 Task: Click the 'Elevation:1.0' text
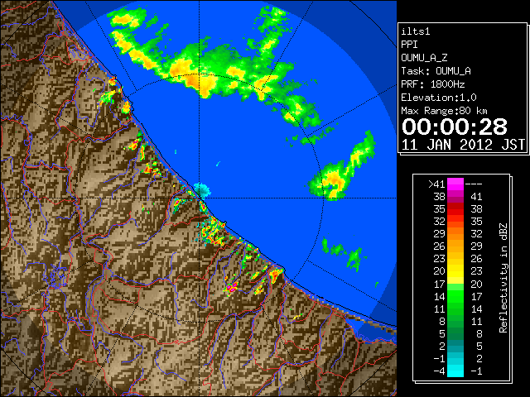coord(439,98)
